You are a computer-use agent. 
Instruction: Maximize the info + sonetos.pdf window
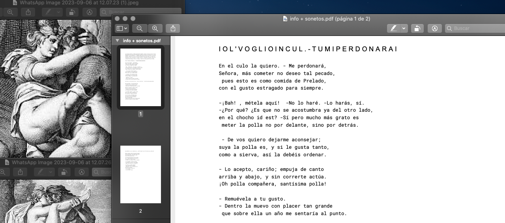(133, 19)
